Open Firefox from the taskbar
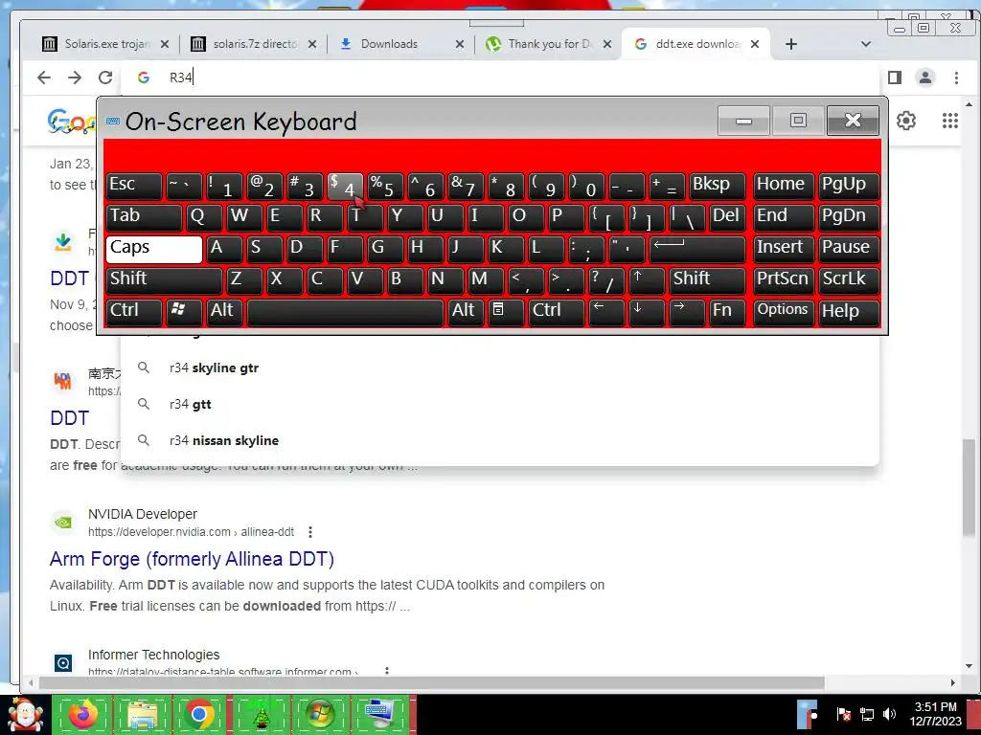This screenshot has width=981, height=735. 82,715
